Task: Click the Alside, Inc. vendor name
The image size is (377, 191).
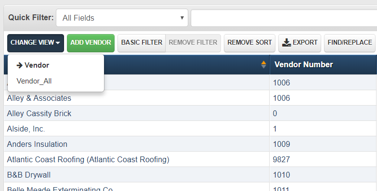Action: [26, 129]
